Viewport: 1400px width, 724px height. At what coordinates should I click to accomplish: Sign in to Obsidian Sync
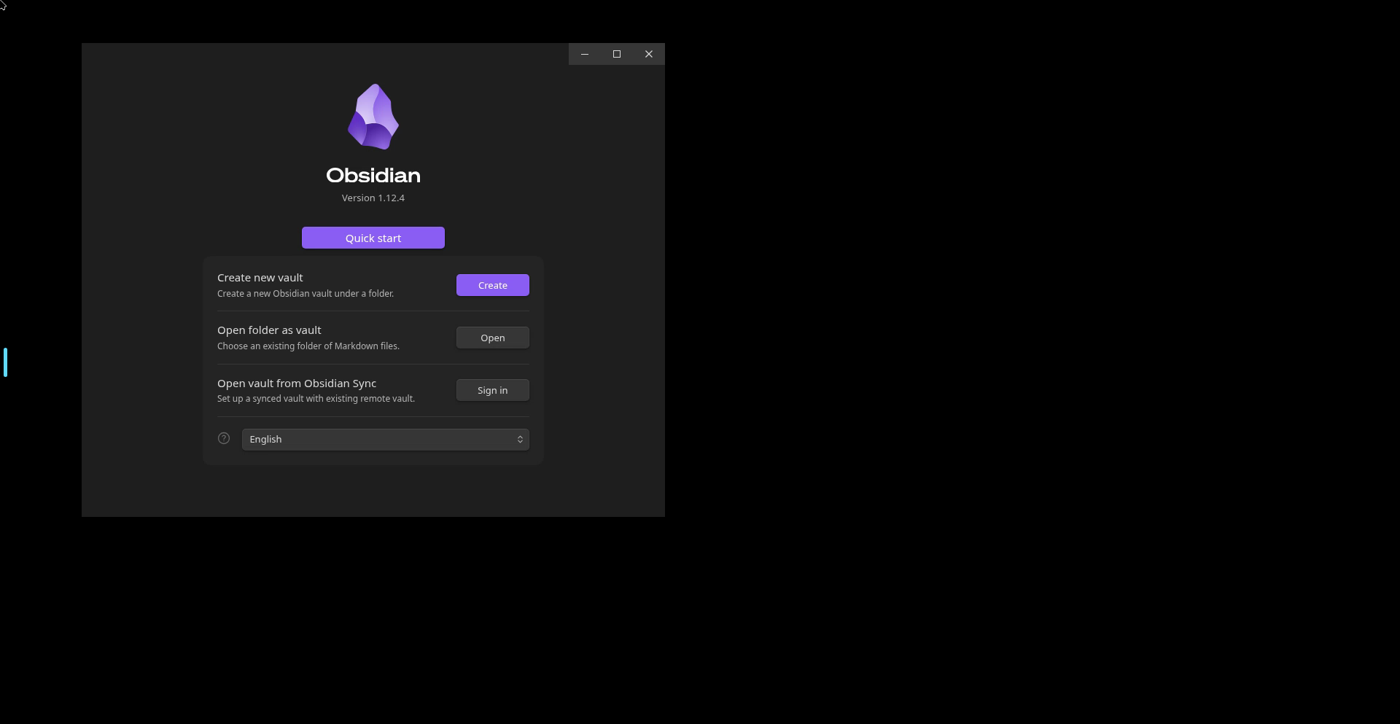click(x=493, y=390)
